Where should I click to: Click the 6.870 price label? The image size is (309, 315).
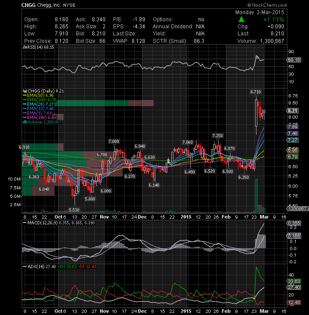point(230,149)
